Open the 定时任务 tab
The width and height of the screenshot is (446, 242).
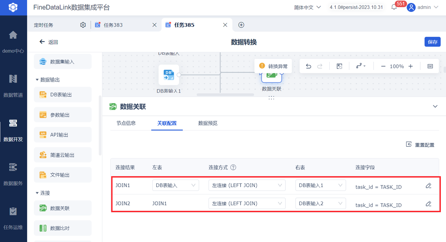coord(44,25)
